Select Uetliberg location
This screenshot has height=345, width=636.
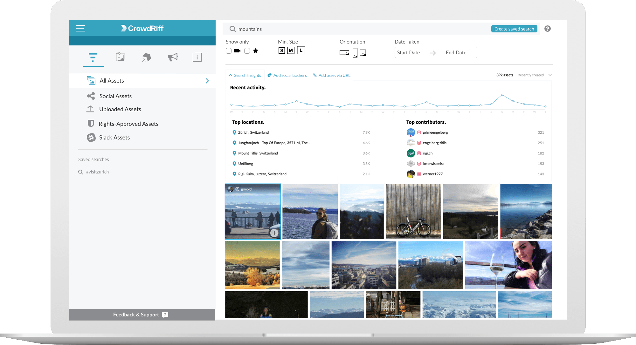tap(245, 164)
